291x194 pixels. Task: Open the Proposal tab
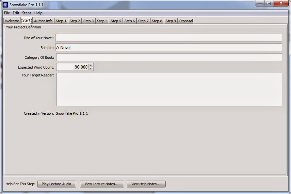186,21
